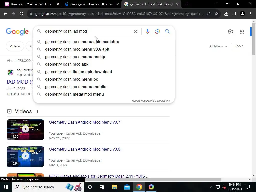Reload the current page
Viewport: 256px width, 192px height.
click(21, 14)
